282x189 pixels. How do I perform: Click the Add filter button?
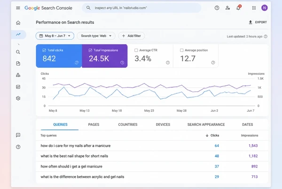click(131, 36)
